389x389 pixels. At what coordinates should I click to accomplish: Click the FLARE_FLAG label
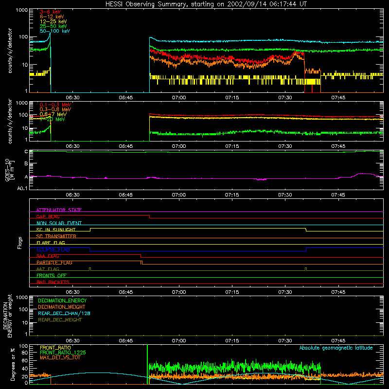pos(51,243)
